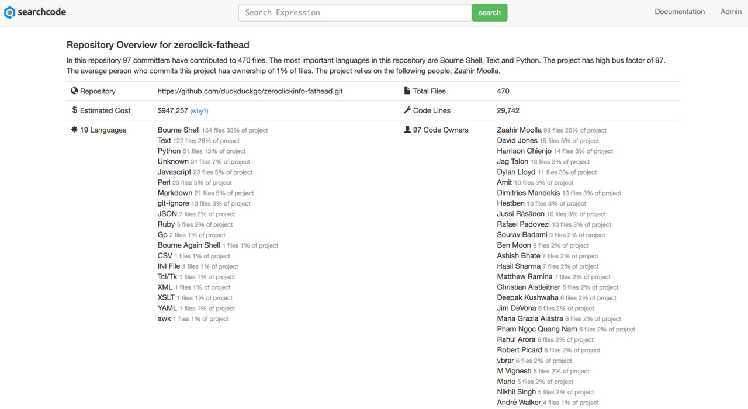Click the searchcode logo icon

(9, 12)
